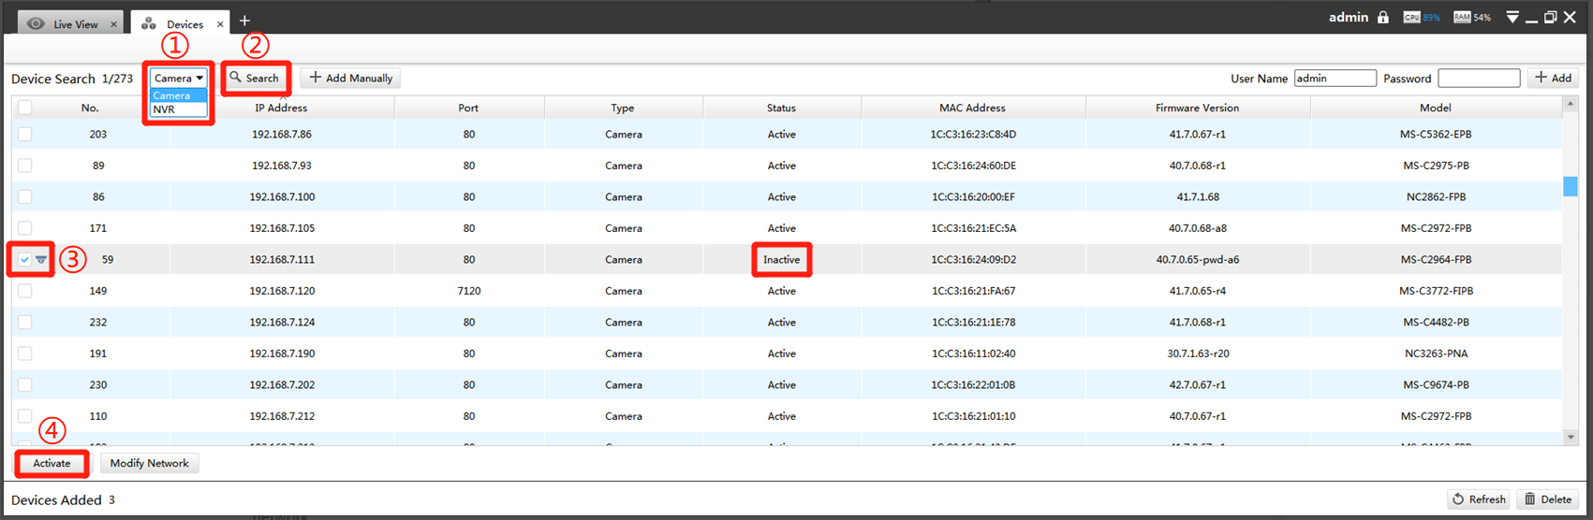Click the device icon in row 59
Image resolution: width=1593 pixels, height=520 pixels.
[x=41, y=260]
